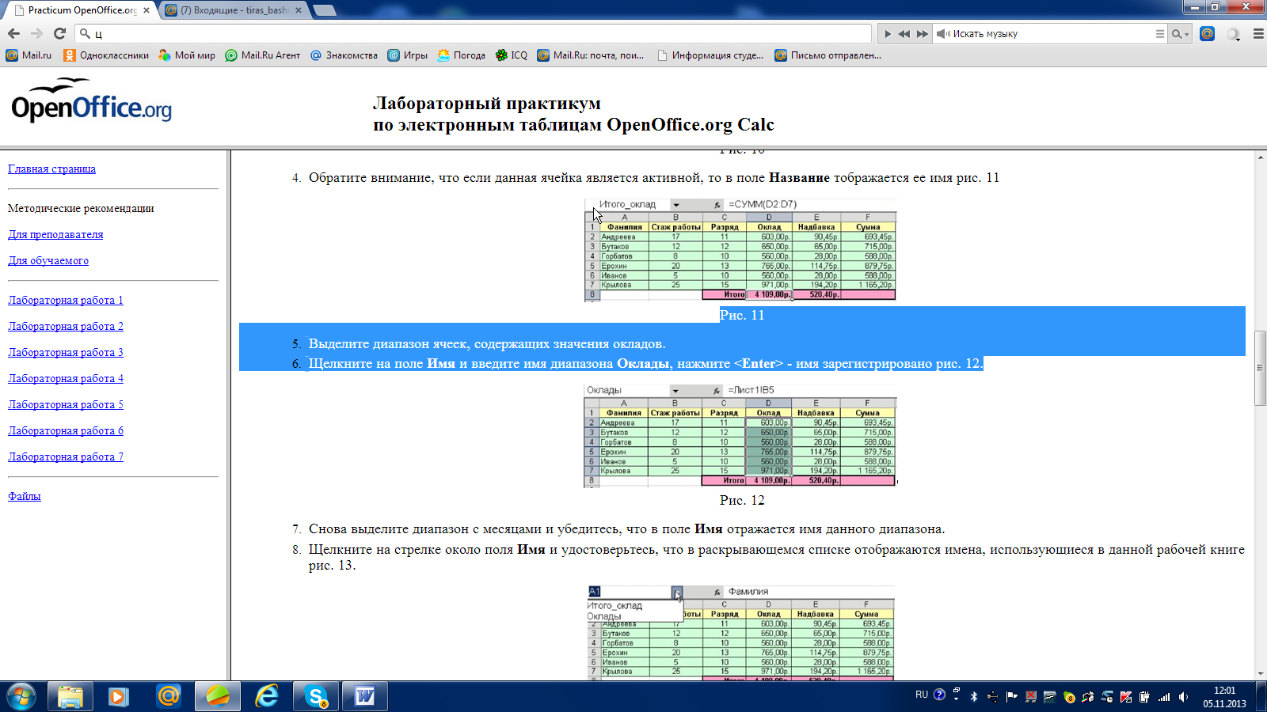Open the media player taskbar icon
This screenshot has width=1267, height=712.
pos(119,696)
